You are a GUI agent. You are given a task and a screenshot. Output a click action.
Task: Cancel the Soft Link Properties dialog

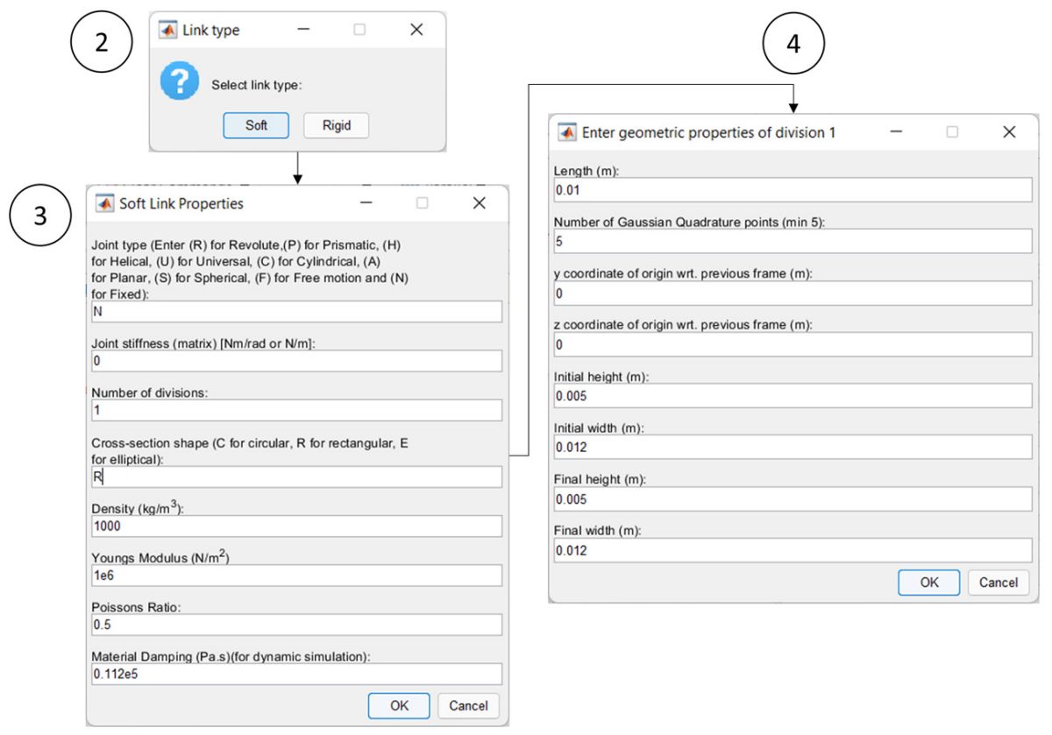[x=468, y=705]
